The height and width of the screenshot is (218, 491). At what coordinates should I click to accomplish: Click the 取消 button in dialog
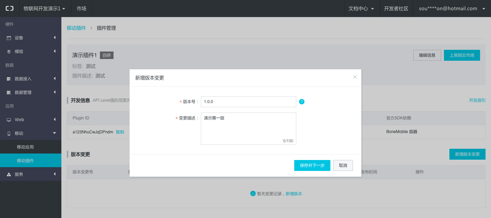[343, 165]
